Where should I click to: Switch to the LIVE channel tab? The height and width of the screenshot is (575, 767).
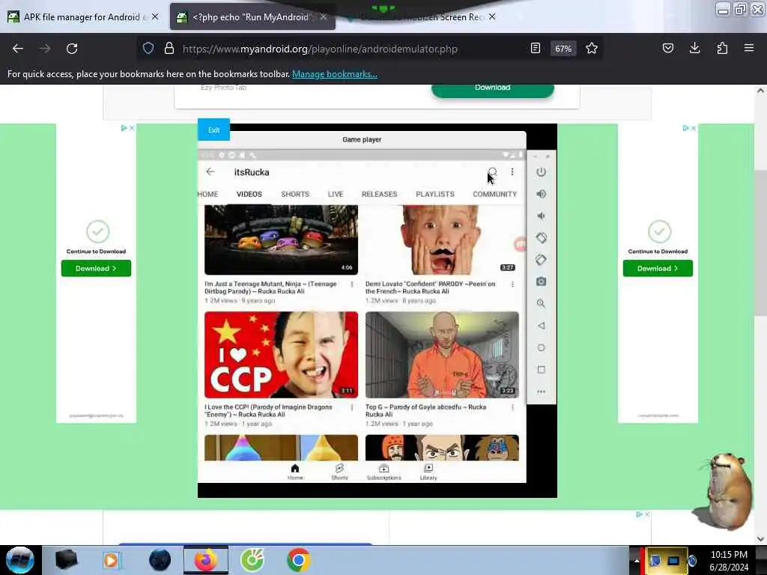[x=336, y=194]
